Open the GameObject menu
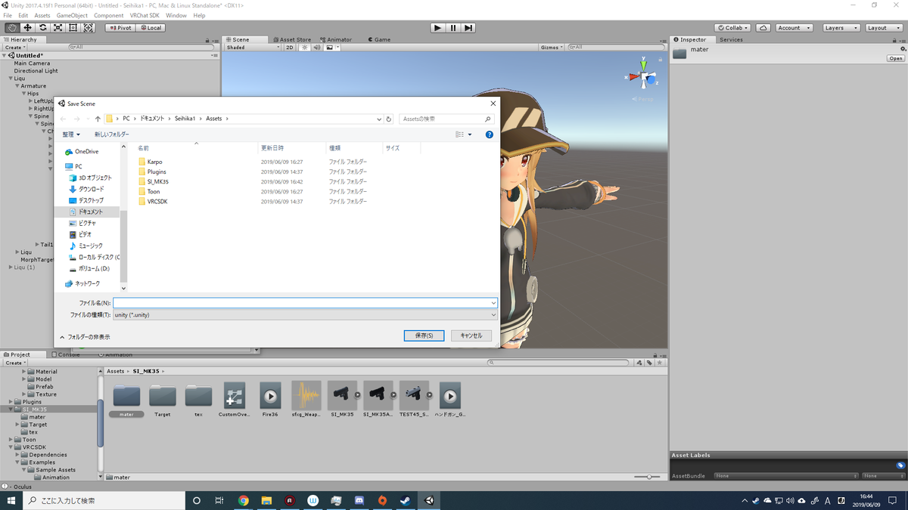This screenshot has width=908, height=510. [x=72, y=15]
